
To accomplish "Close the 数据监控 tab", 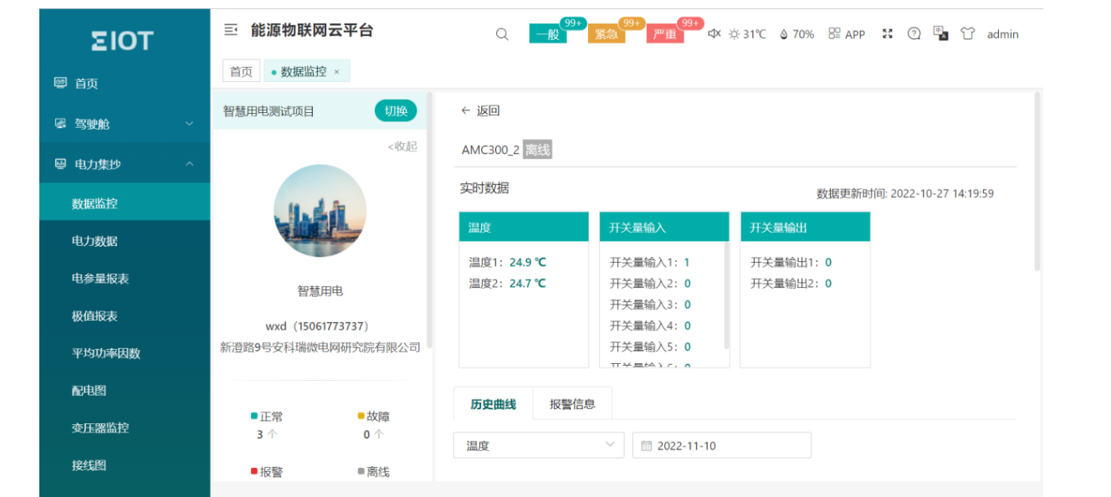I will click(336, 72).
